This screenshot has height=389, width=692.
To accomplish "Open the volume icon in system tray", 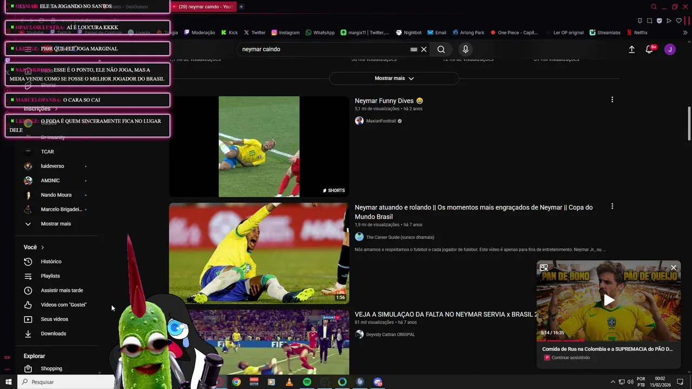I will coord(630,382).
